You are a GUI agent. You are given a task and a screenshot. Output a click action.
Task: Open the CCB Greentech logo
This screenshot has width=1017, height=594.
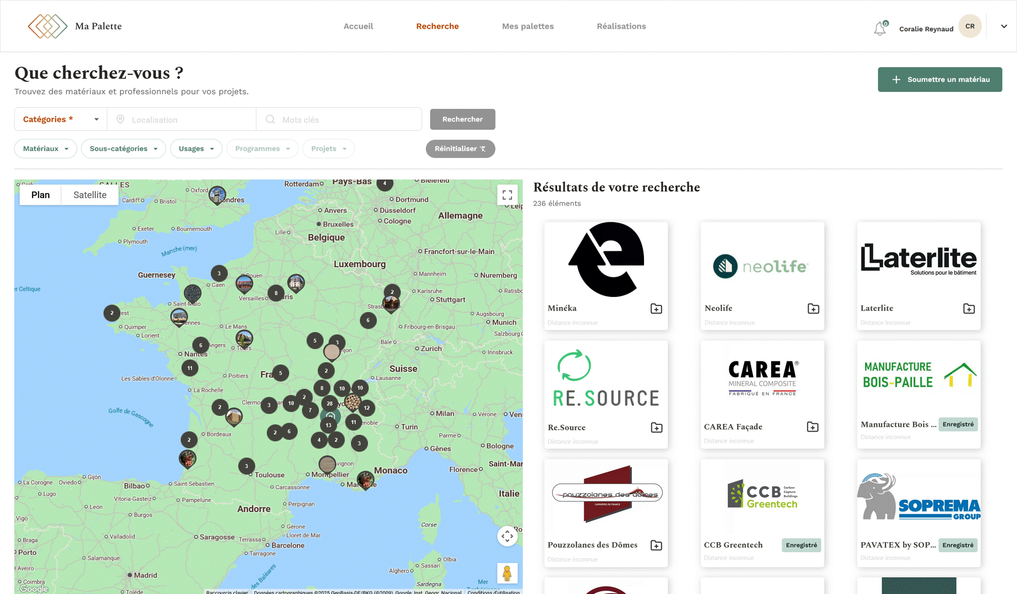pos(762,494)
